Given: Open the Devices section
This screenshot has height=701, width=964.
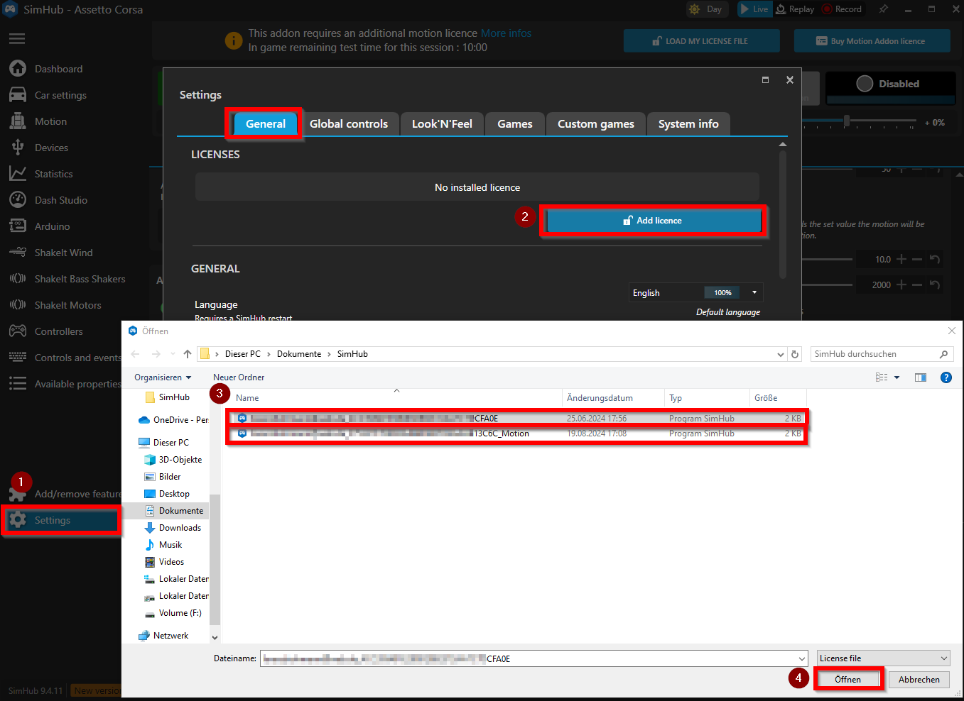Looking at the screenshot, I should [52, 147].
